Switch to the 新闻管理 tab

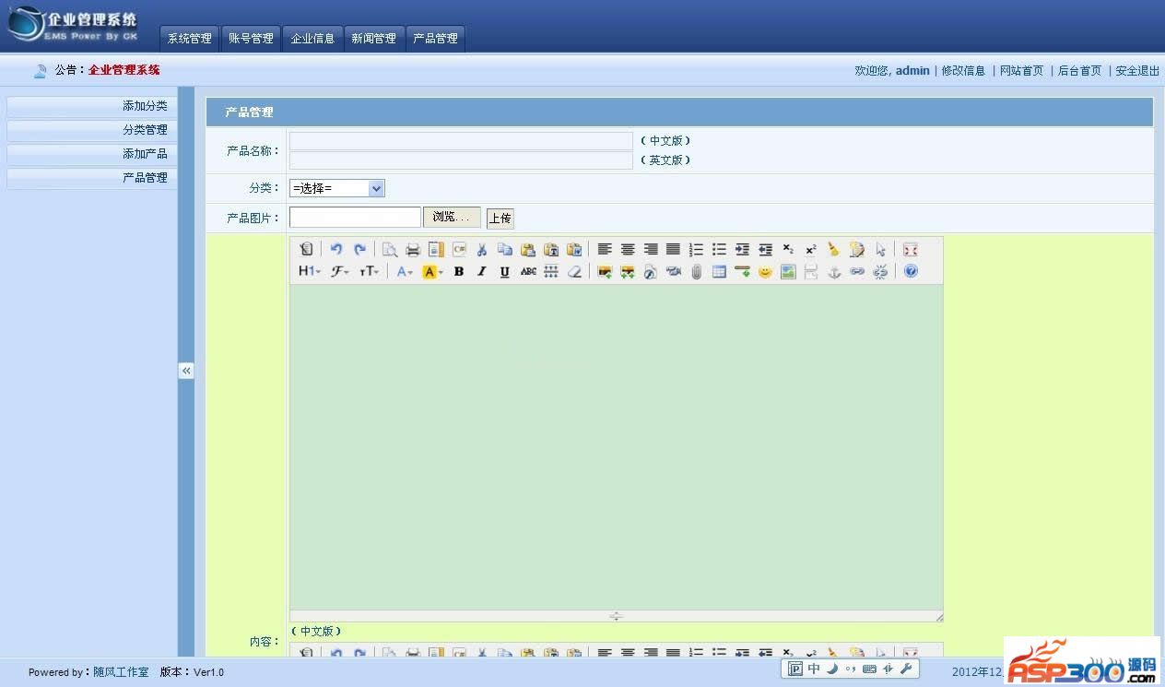pos(373,39)
